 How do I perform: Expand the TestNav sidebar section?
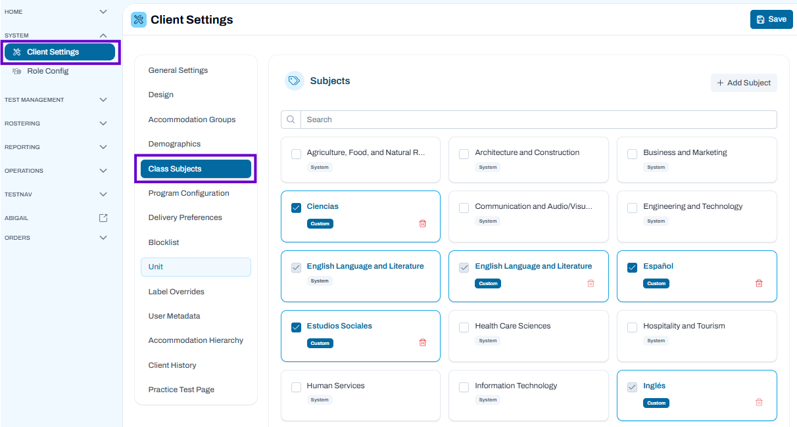tap(103, 194)
